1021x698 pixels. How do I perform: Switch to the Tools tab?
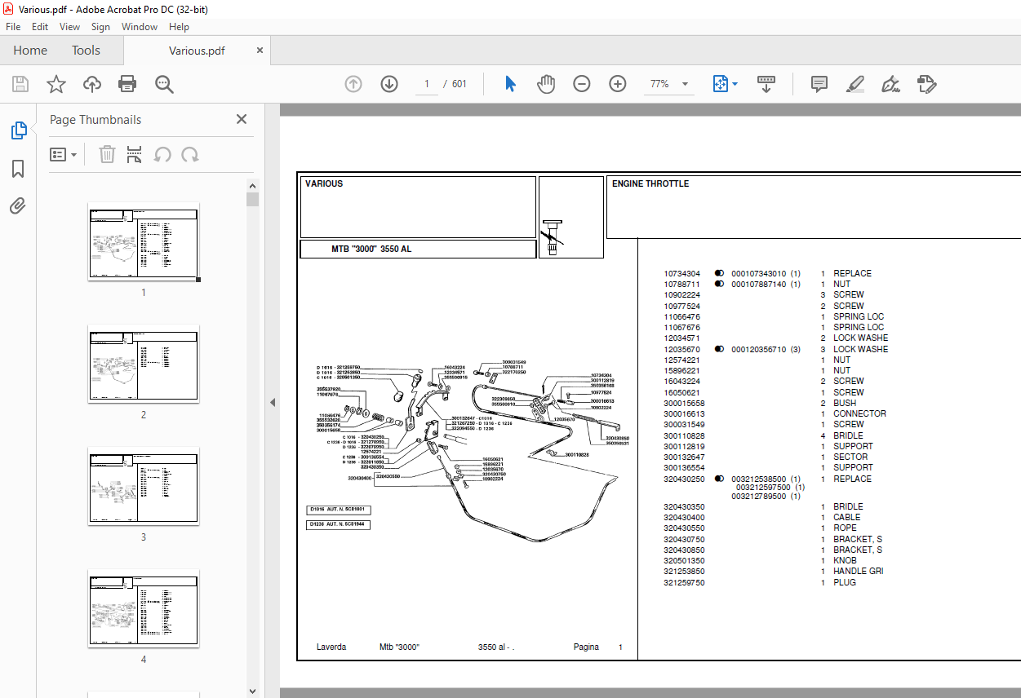click(x=86, y=51)
